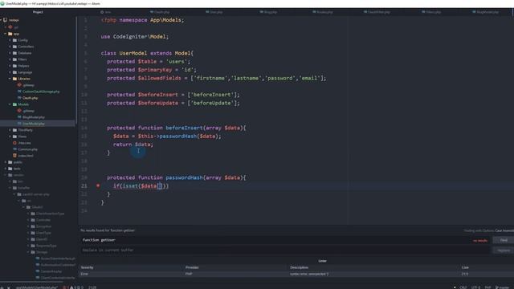The width and height of the screenshot is (514, 289).
Task: Expand the ThirdParty folder arrow
Action: [x=10, y=130]
